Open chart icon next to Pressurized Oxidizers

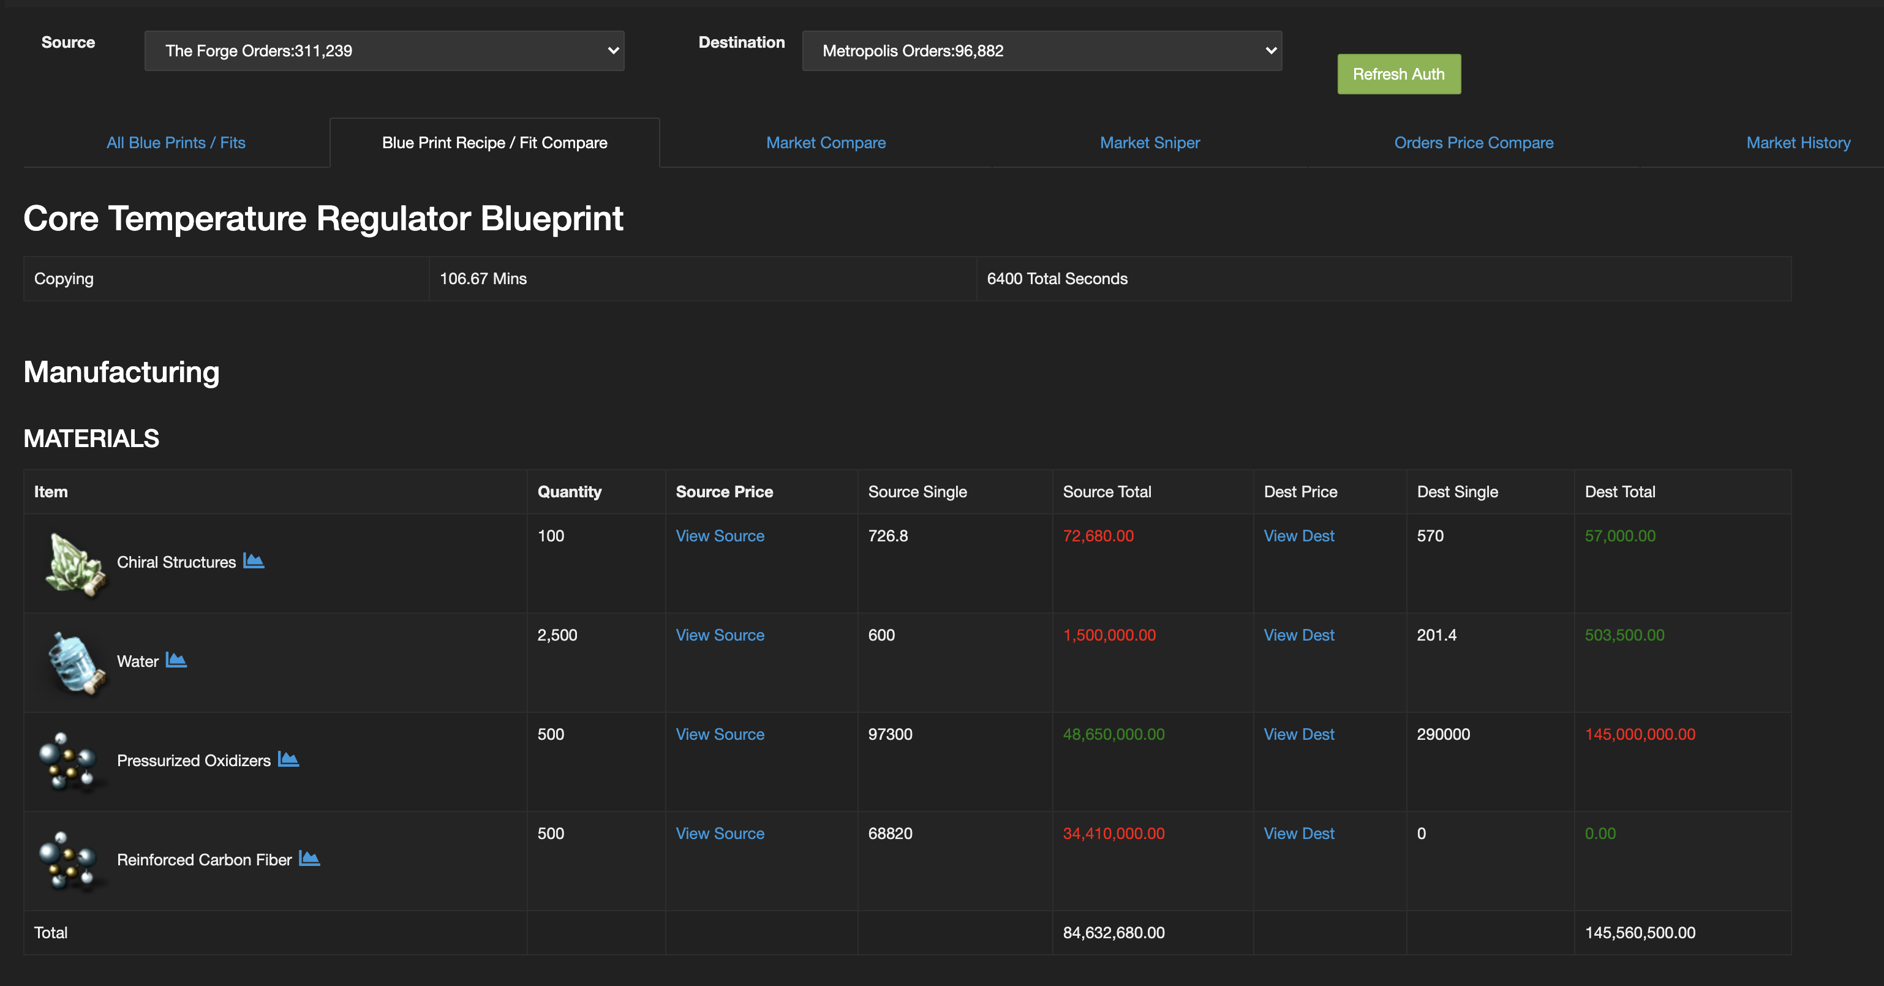(x=288, y=759)
